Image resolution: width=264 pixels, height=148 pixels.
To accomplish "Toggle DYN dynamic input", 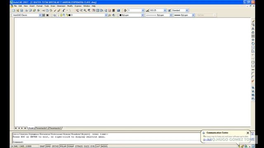I will [x=92, y=146].
